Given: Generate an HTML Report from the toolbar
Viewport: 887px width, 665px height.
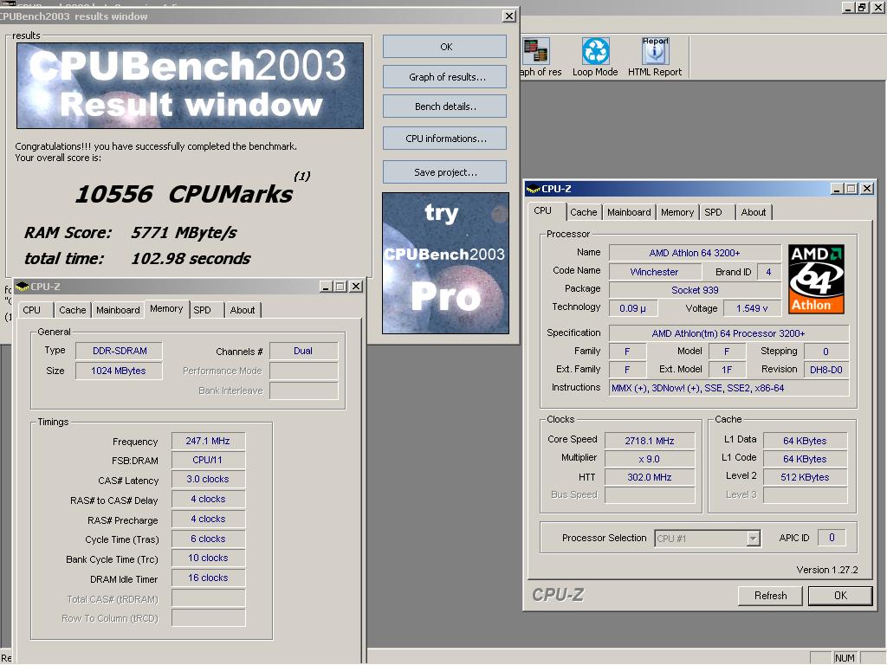Looking at the screenshot, I should point(655,56).
